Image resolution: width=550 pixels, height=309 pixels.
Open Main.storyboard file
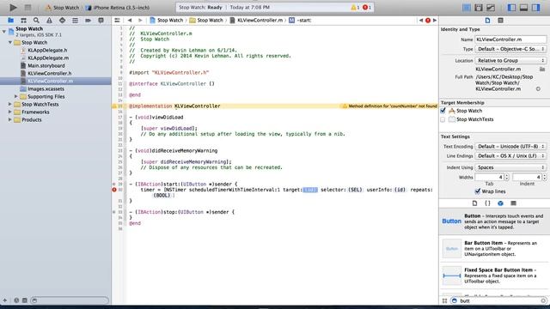[46, 65]
